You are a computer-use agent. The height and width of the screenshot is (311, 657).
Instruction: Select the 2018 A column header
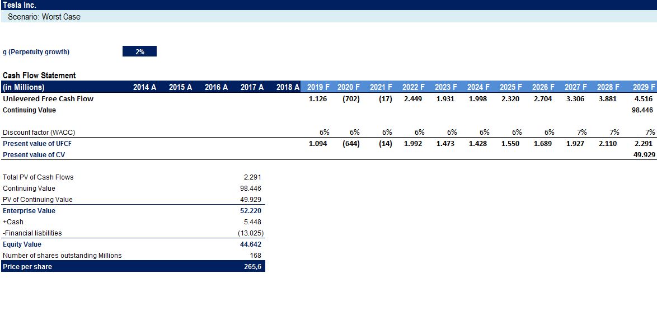(288, 87)
